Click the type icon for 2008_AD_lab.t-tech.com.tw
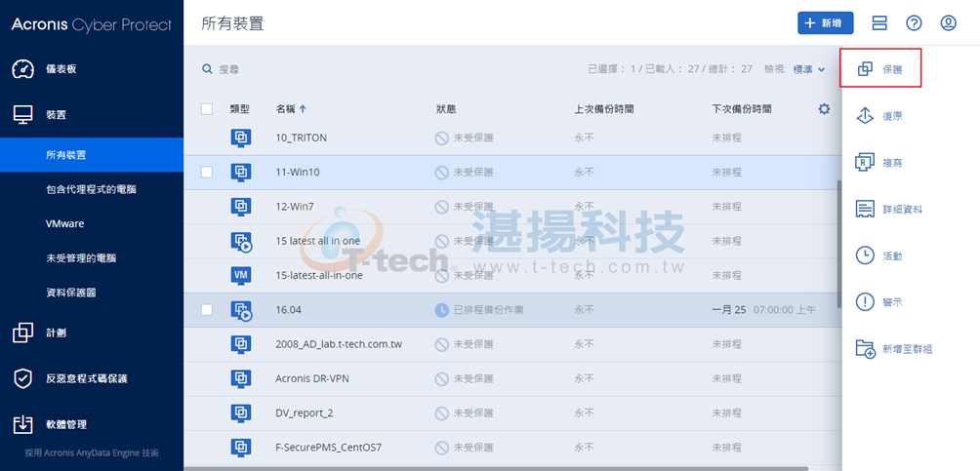Viewport: 980px width, 471px height. [241, 343]
